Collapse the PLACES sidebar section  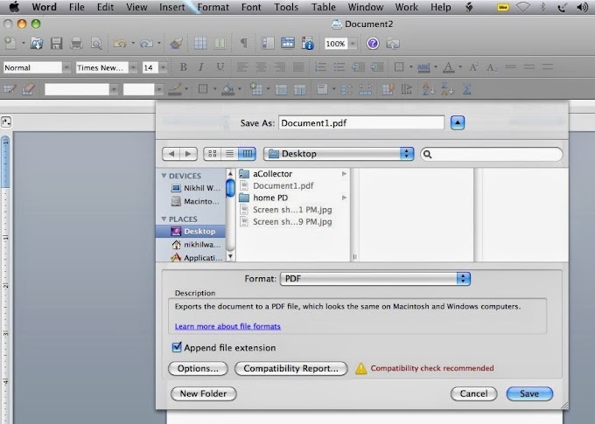(164, 219)
